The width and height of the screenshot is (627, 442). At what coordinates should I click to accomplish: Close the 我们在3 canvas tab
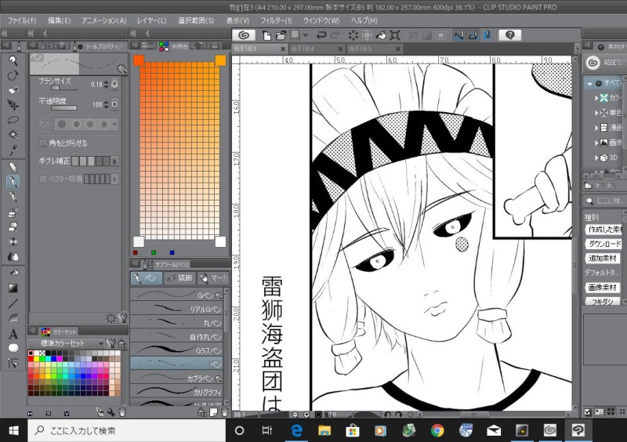pyautogui.click(x=283, y=49)
